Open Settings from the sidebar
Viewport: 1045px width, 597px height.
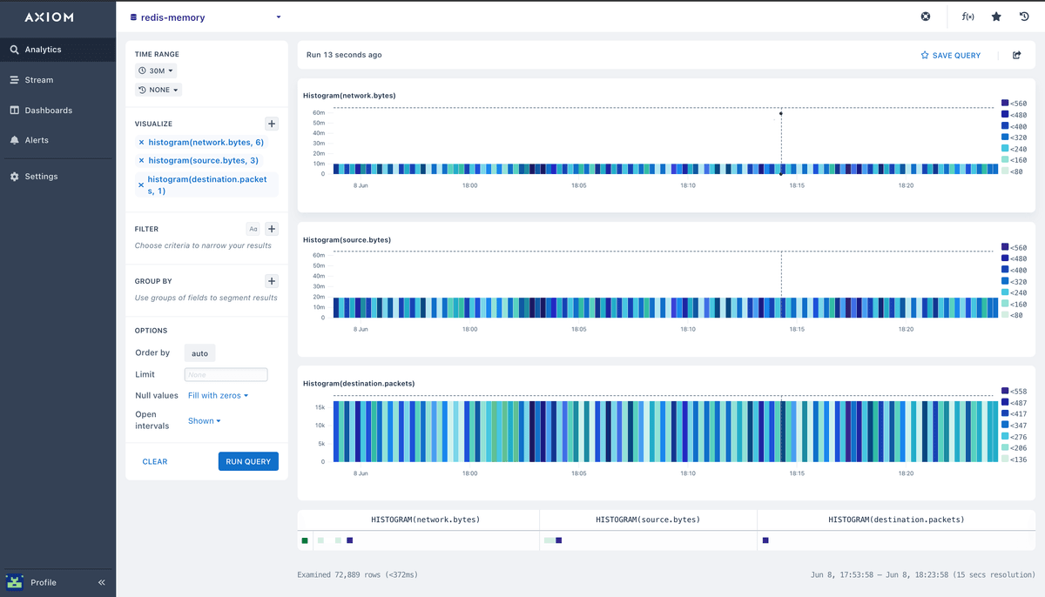[43, 176]
